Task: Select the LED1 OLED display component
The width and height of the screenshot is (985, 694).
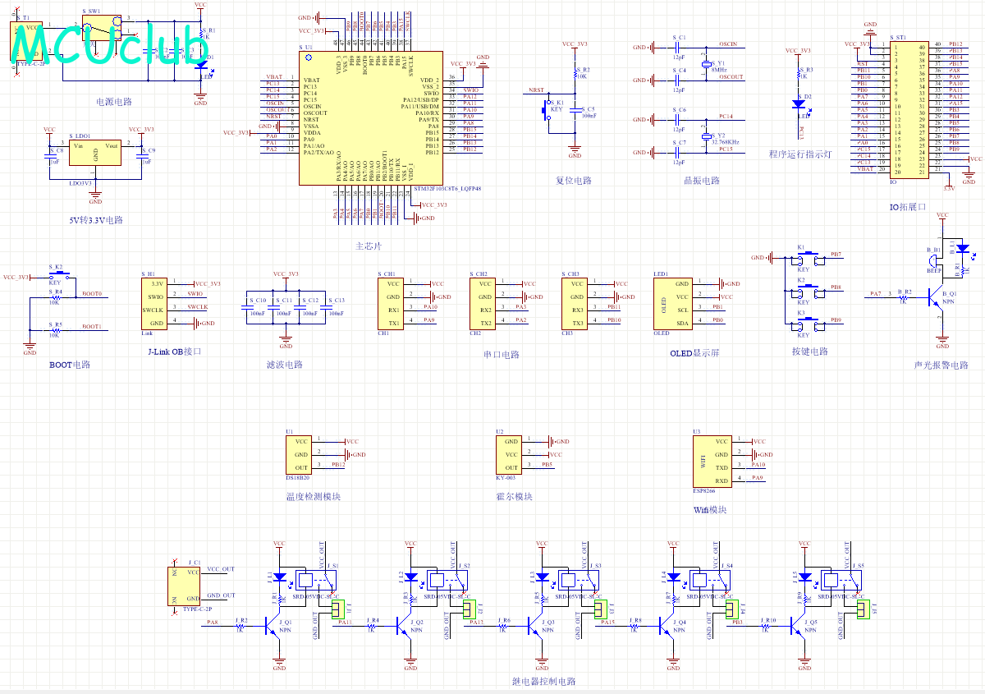Action: (673, 303)
